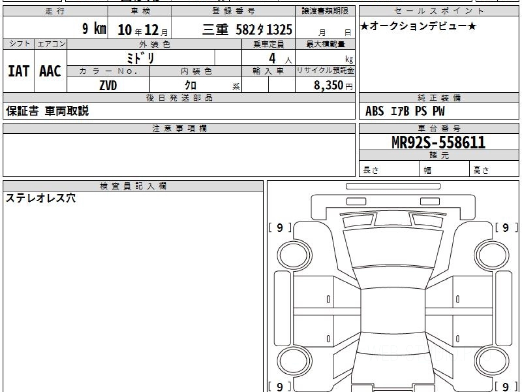Viewport: 522px width, 392px height.
Task: Click the 車台番号 header
Action: click(x=439, y=128)
